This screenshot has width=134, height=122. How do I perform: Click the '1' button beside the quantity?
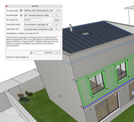pos(59,53)
